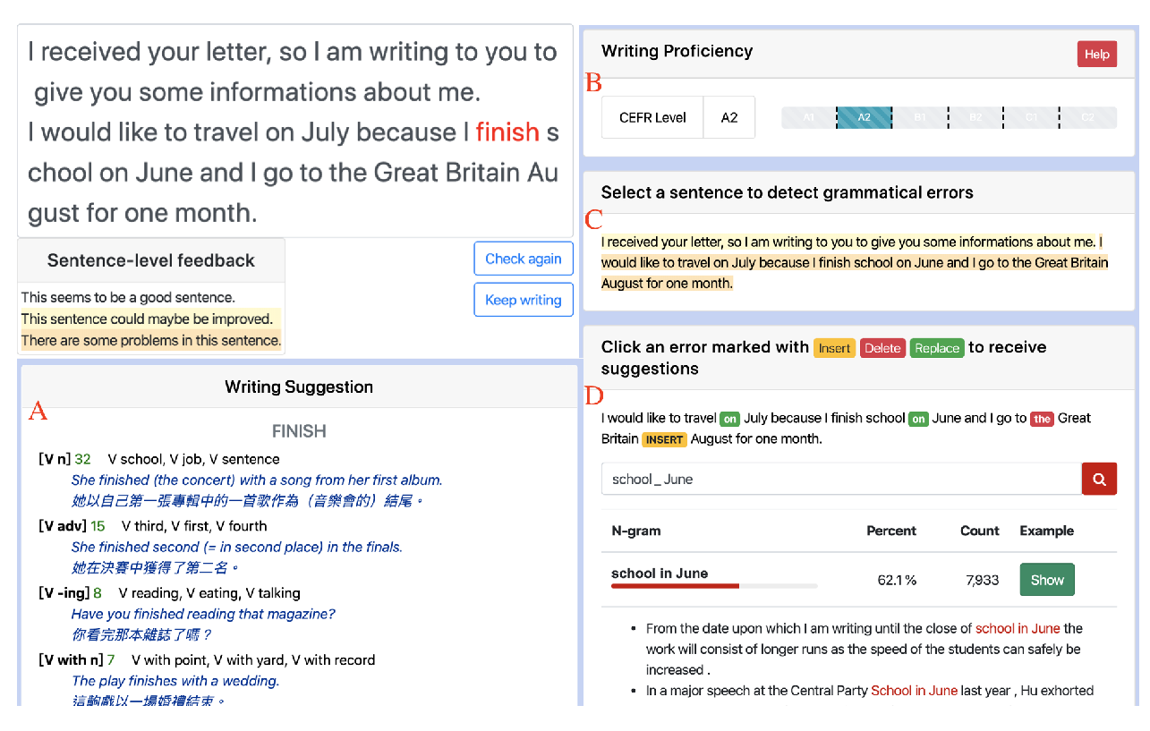Select the red highlighted word finish

tap(507, 132)
